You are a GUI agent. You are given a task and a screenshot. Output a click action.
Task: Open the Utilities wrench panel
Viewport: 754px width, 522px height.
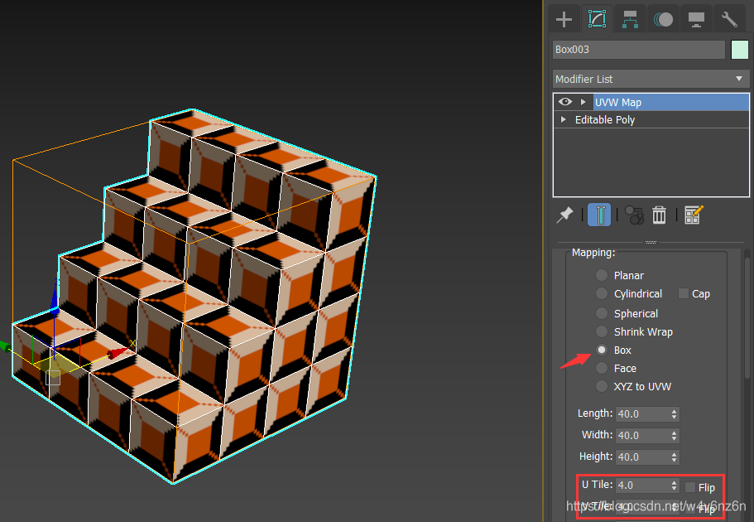[x=729, y=18]
